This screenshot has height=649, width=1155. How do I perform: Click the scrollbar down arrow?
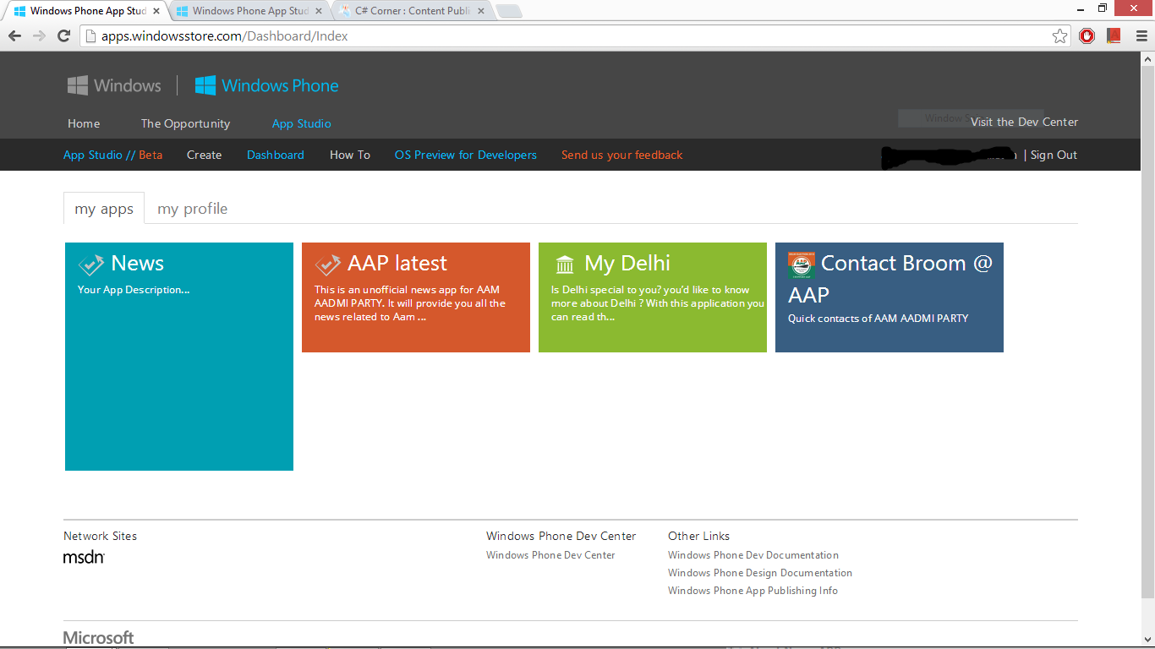point(1147,640)
